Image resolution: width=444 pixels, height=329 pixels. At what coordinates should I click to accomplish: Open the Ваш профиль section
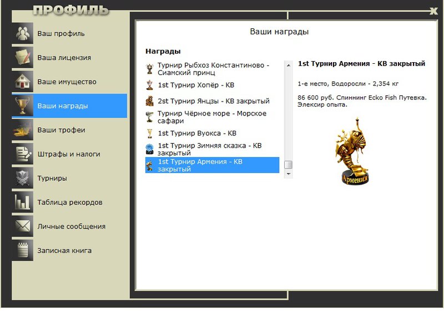click(x=69, y=33)
